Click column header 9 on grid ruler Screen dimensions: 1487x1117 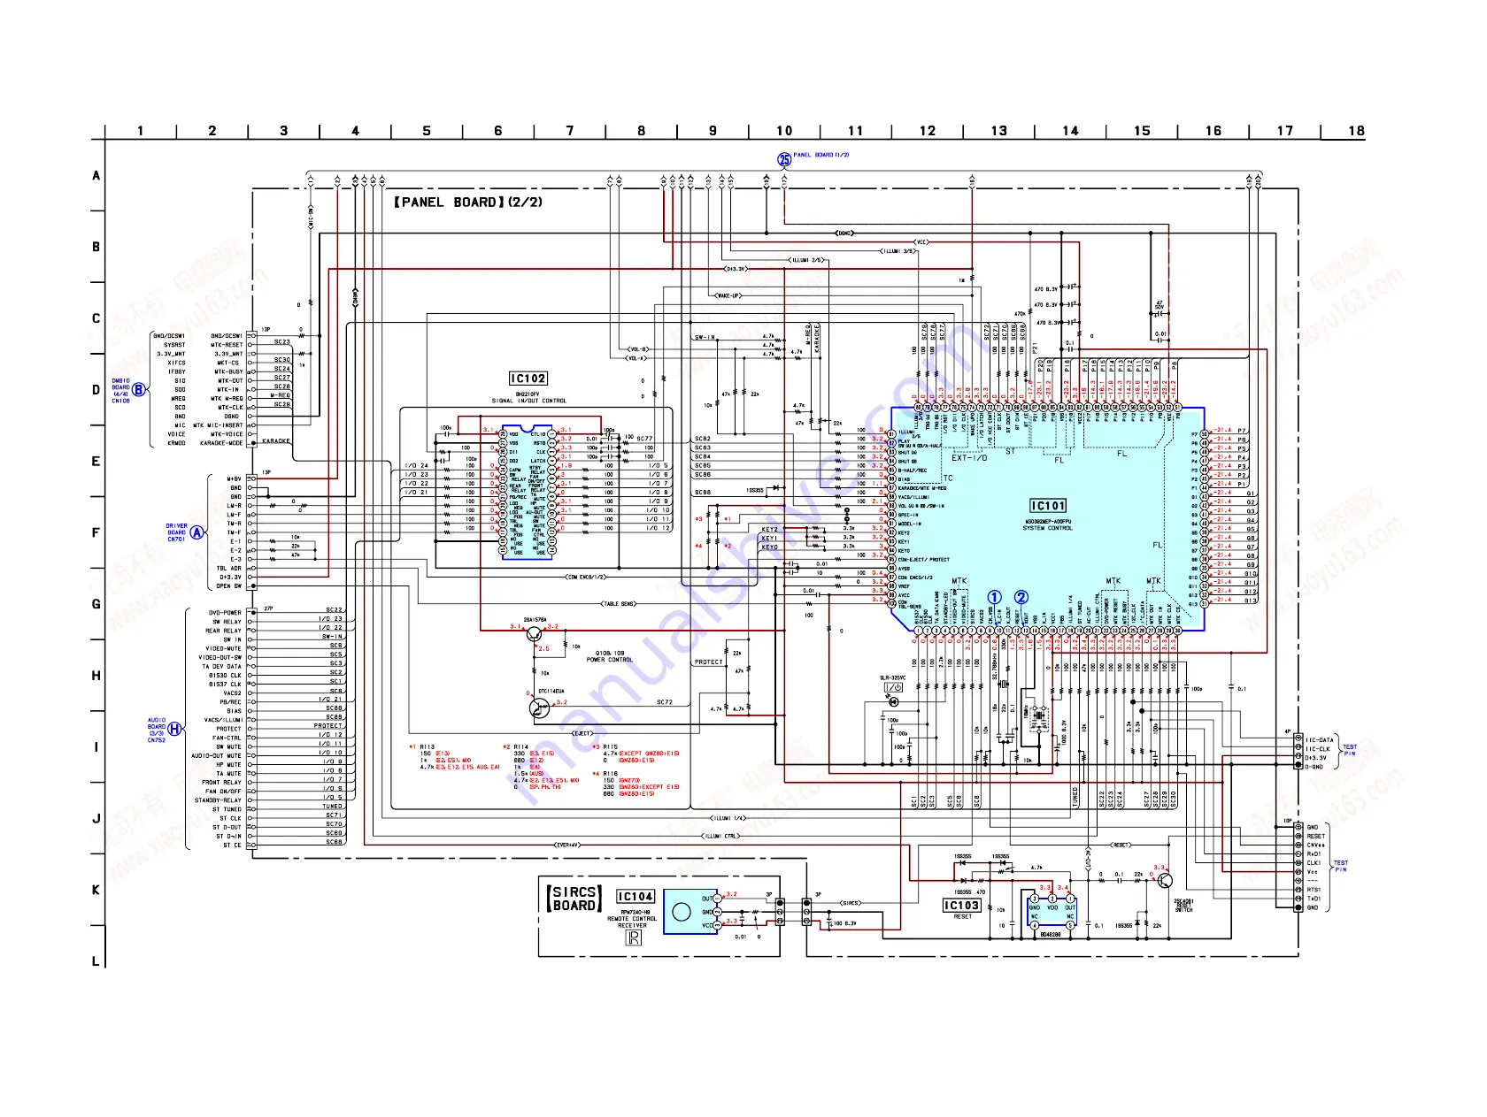point(713,131)
